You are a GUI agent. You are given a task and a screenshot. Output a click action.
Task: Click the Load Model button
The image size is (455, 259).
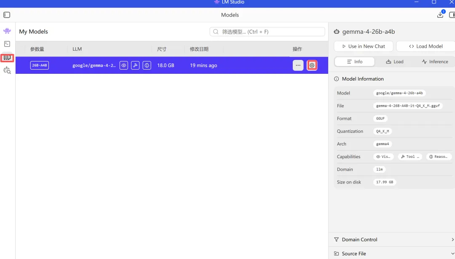(x=426, y=46)
